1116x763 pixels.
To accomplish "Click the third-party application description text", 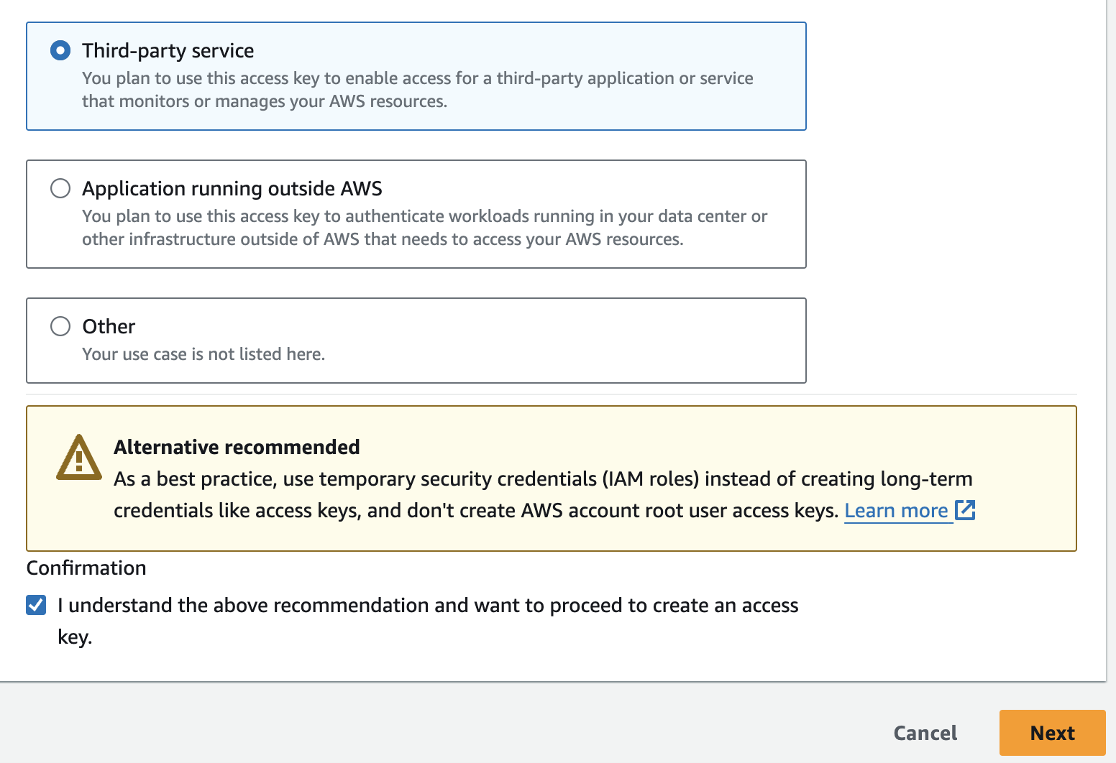I will [x=418, y=90].
